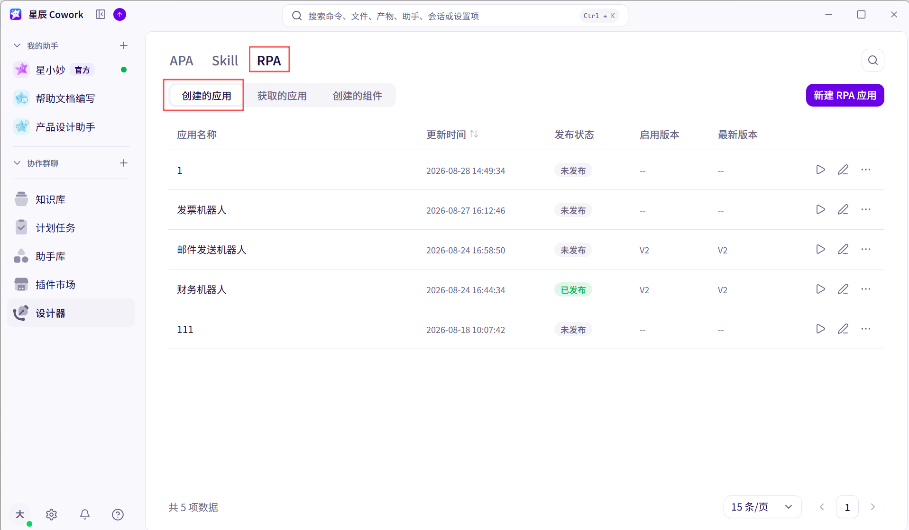This screenshot has height=530, width=909.
Task: Add a new 协作群聊 group
Action: click(124, 163)
